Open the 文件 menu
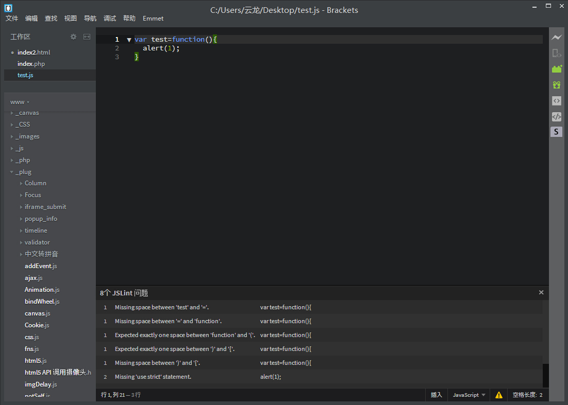 coord(12,18)
